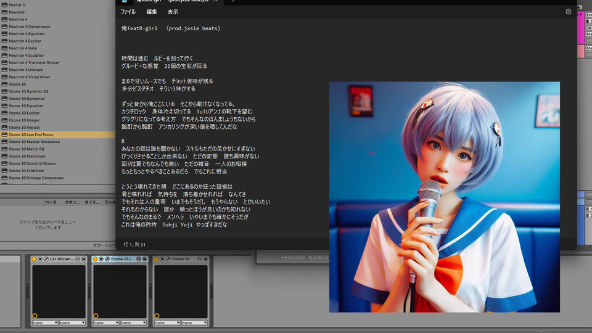Click plug-in icon beside Nectar 3
The width and height of the screenshot is (592, 333).
click(4, 4)
